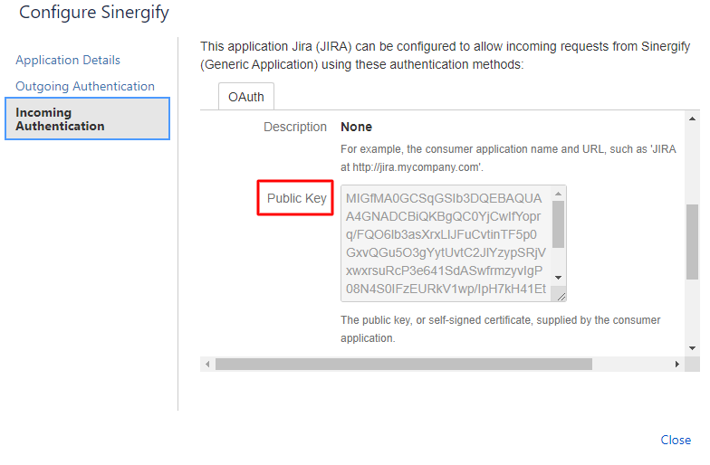Click the Public Key box scrollbar thumb

pos(558,224)
